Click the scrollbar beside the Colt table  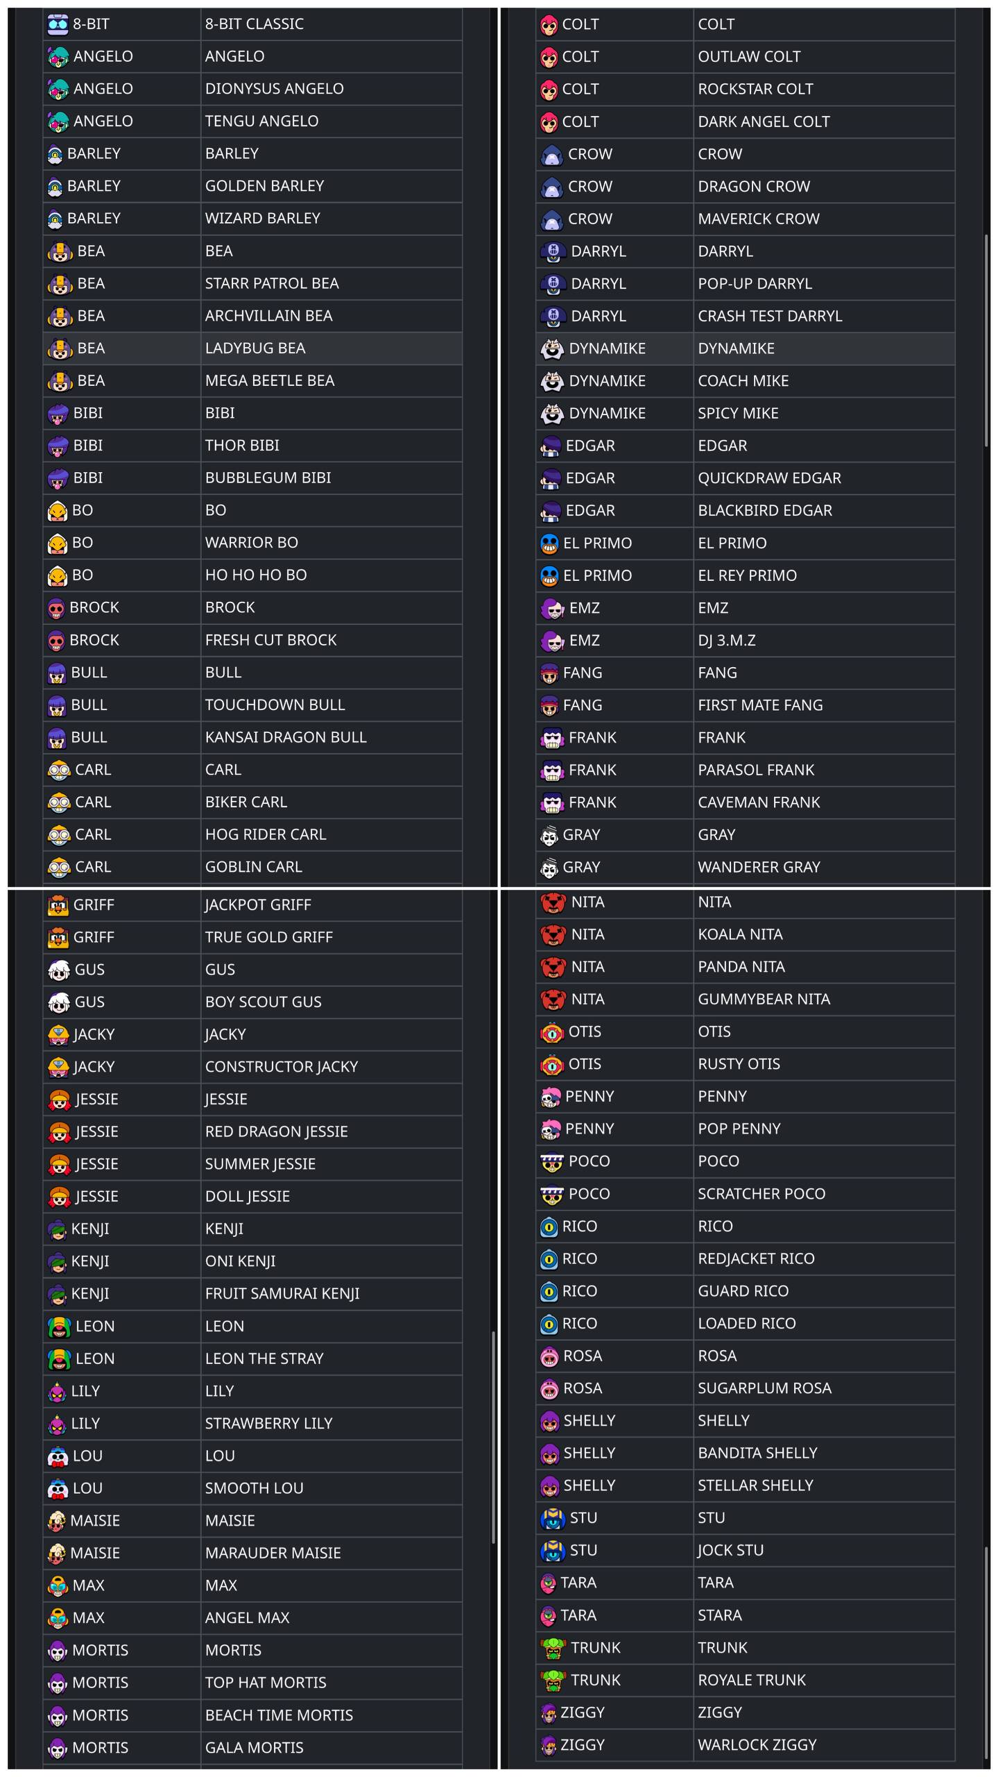click(x=986, y=341)
